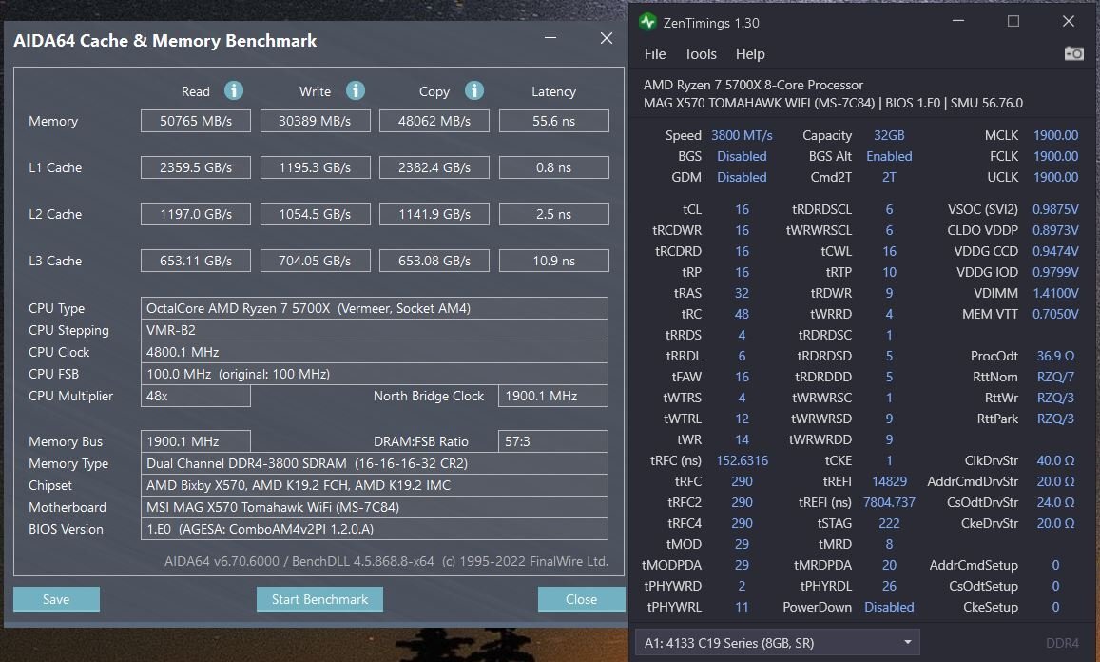1100x662 pixels.
Task: Click the Memory Bus value 1900.1 MHz
Action: pyautogui.click(x=196, y=441)
